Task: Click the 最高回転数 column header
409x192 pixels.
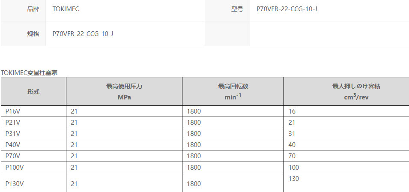Action: (x=233, y=91)
